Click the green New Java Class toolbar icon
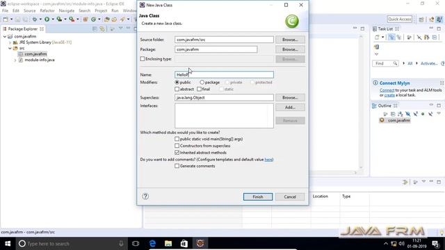 (x=93, y=19)
